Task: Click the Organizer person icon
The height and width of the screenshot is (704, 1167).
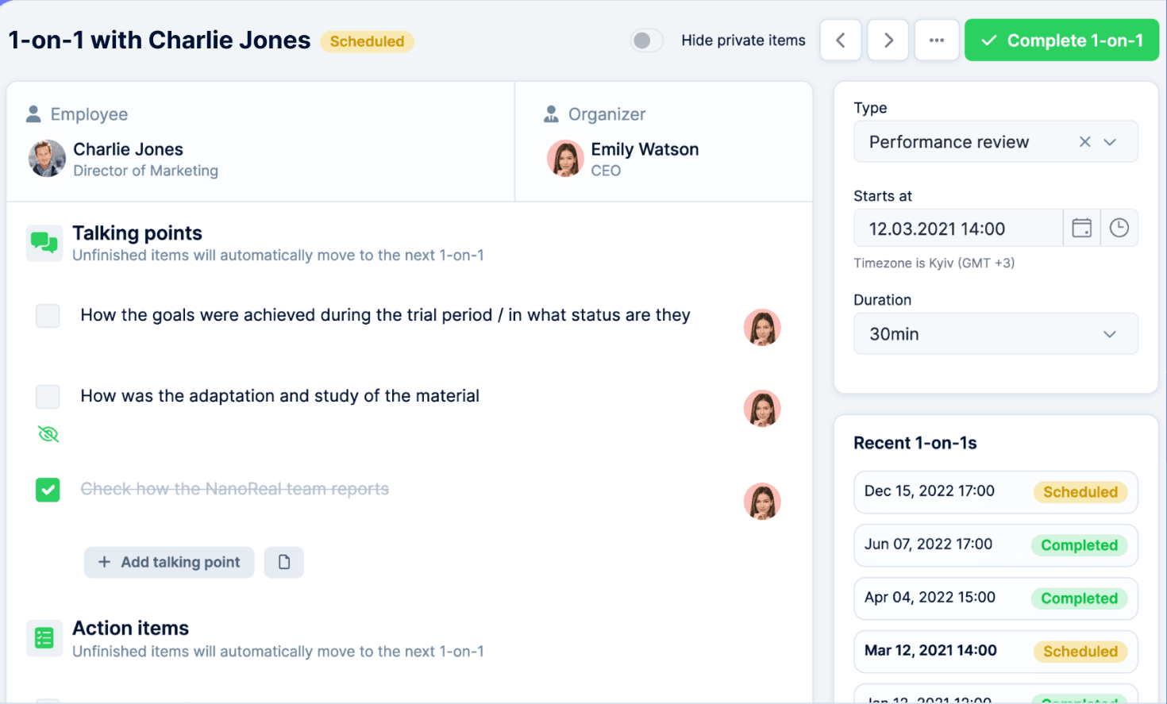Action: 550,113
